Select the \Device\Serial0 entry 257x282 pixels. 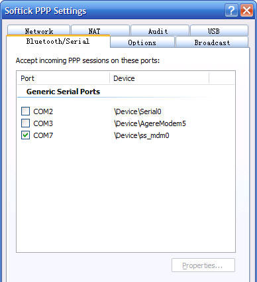click(x=138, y=111)
